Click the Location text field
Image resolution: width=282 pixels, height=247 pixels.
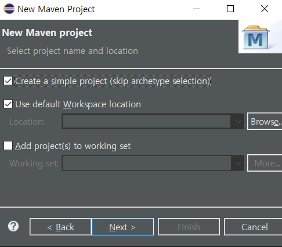(146, 122)
